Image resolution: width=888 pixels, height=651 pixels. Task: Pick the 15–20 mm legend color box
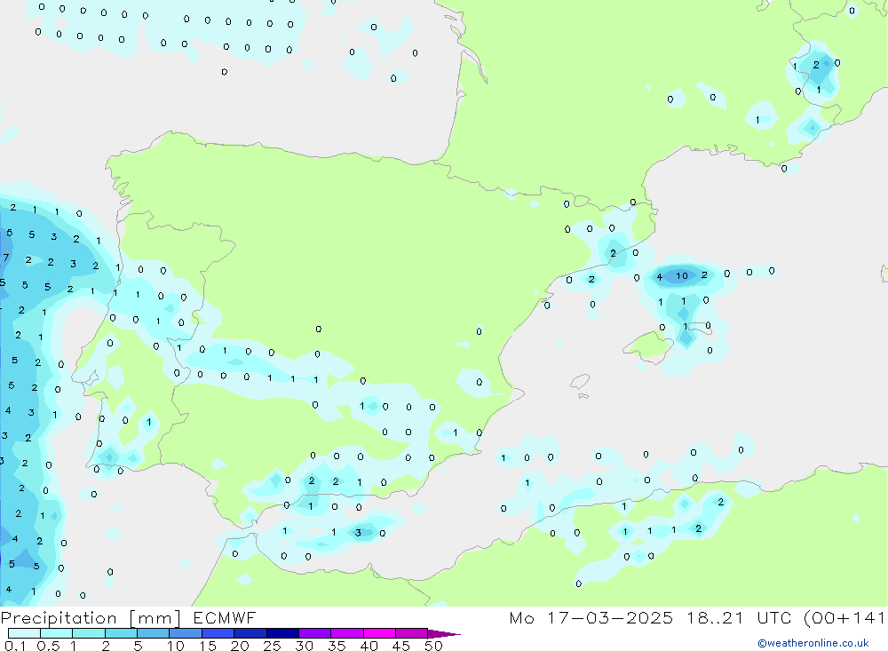pyautogui.click(x=218, y=633)
